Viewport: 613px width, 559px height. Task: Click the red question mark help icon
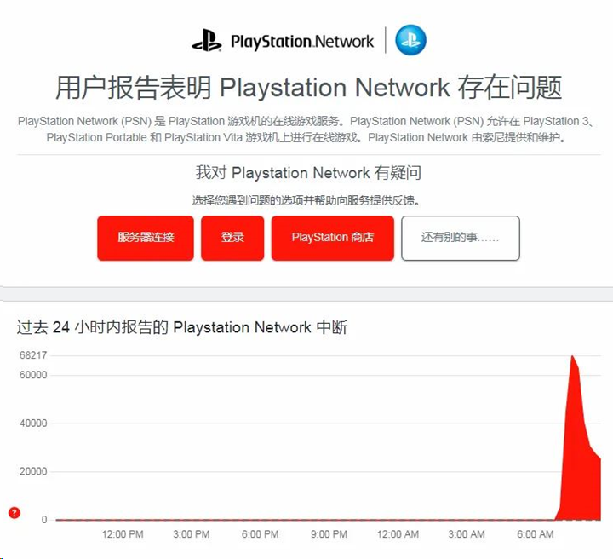coord(14,512)
